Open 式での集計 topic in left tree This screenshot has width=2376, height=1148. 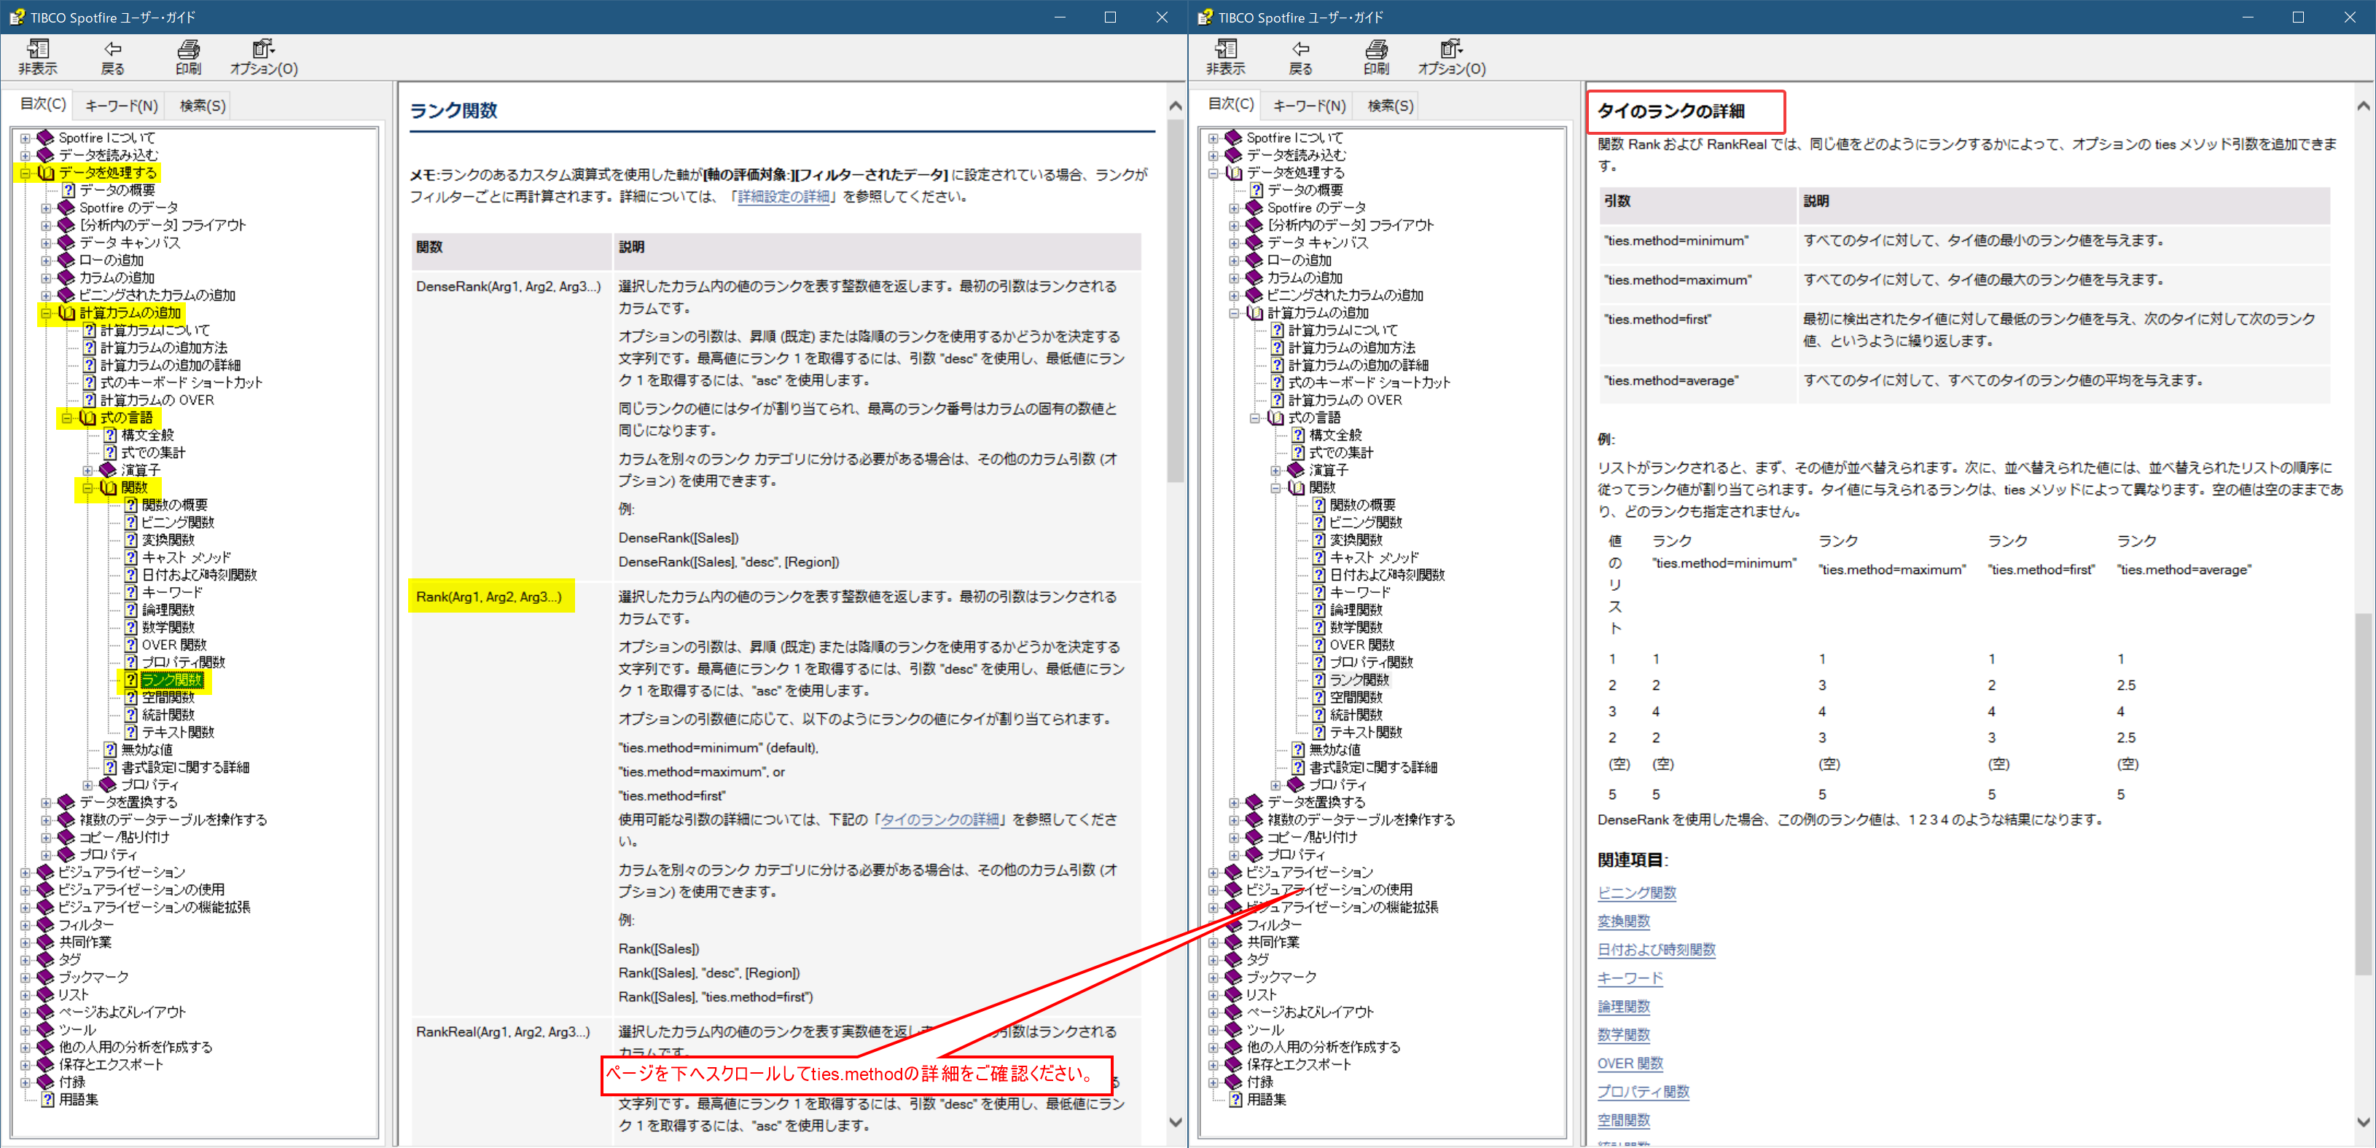(153, 453)
